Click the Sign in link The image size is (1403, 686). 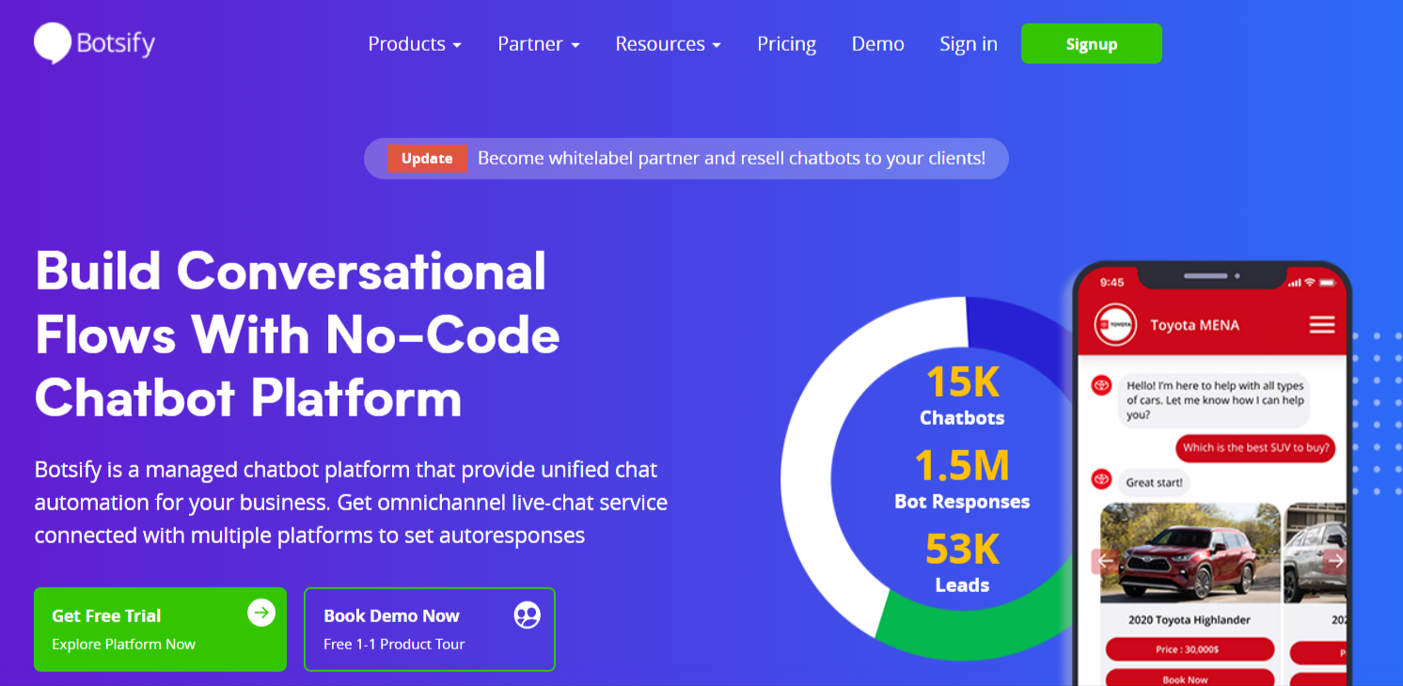pos(968,44)
